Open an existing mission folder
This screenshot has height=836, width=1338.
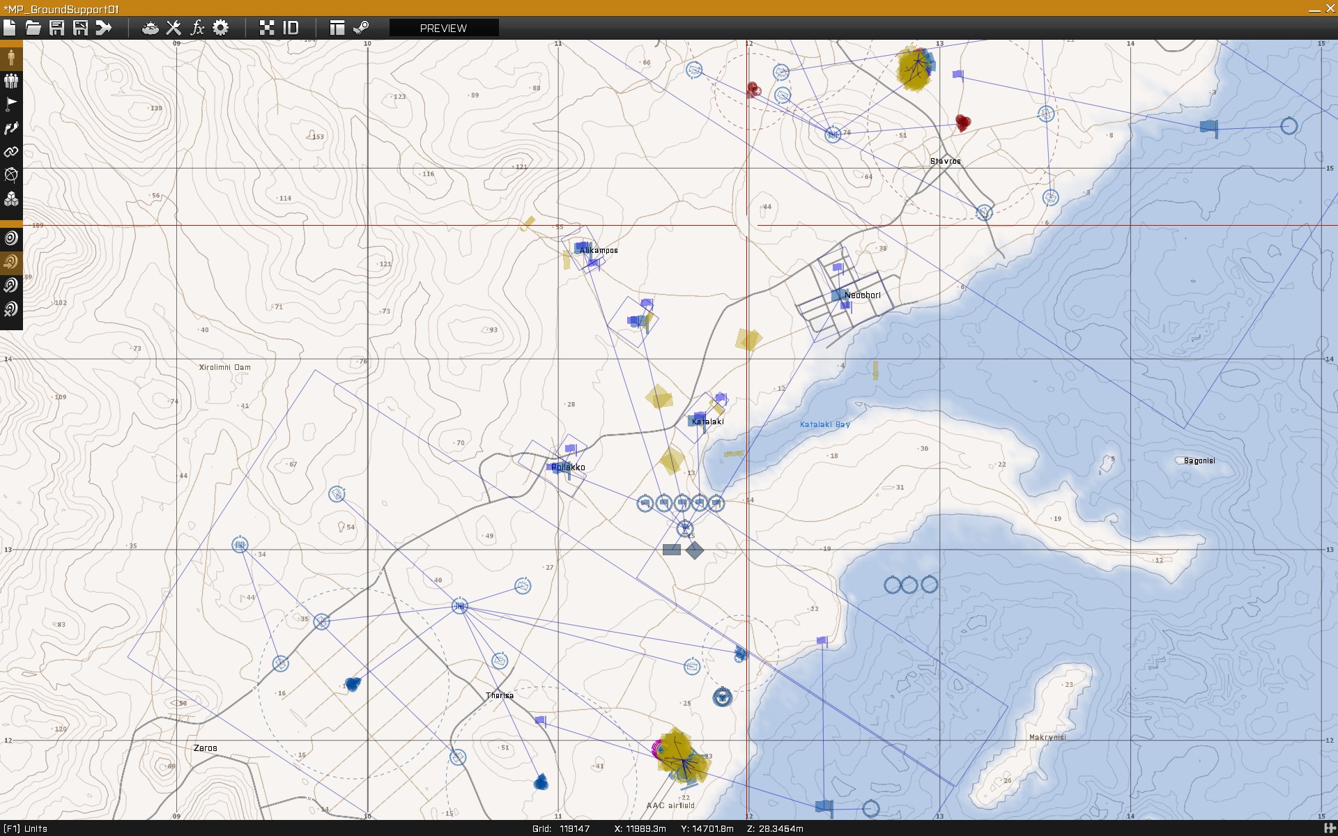tap(33, 28)
